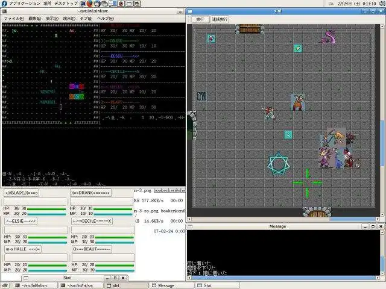
Task: Click the archer character sprite
Action: 298,102
